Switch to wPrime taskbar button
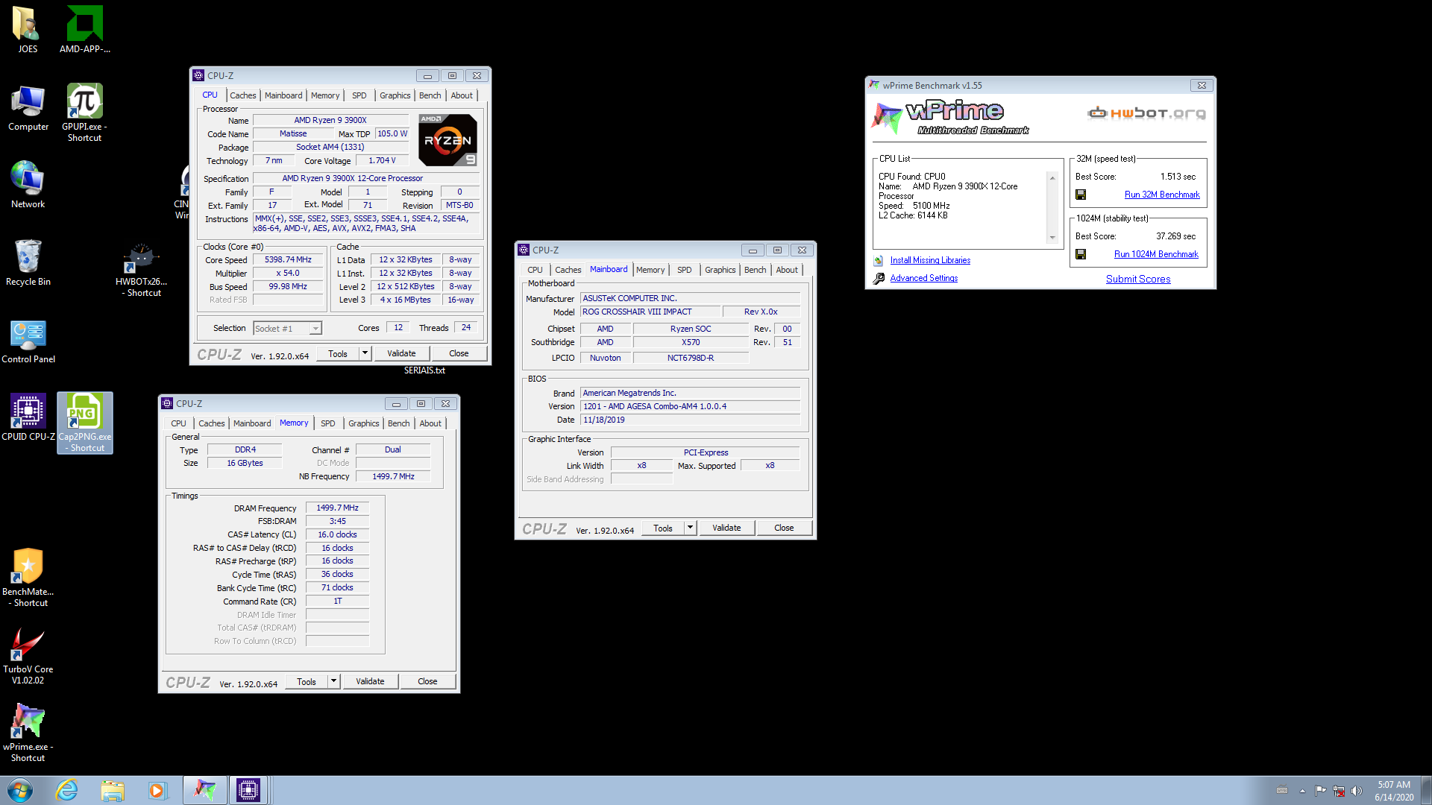 205,790
